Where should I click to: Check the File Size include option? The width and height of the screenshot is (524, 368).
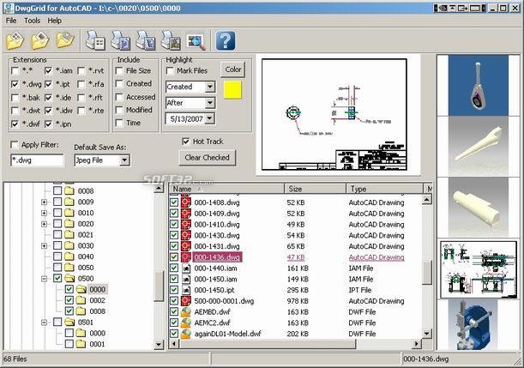pyautogui.click(x=119, y=71)
